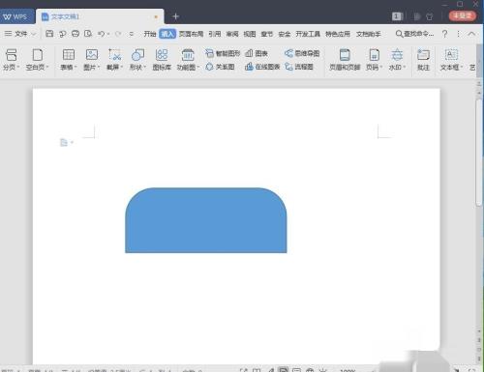Open the 文档助手 ribbon tab
Screen dimensions: 484x372
pos(369,34)
